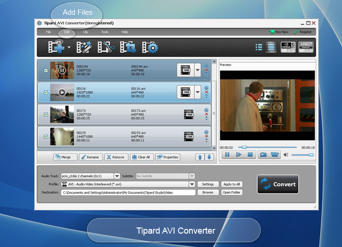Click the format icon for 0001VH.avi

pos(185,70)
